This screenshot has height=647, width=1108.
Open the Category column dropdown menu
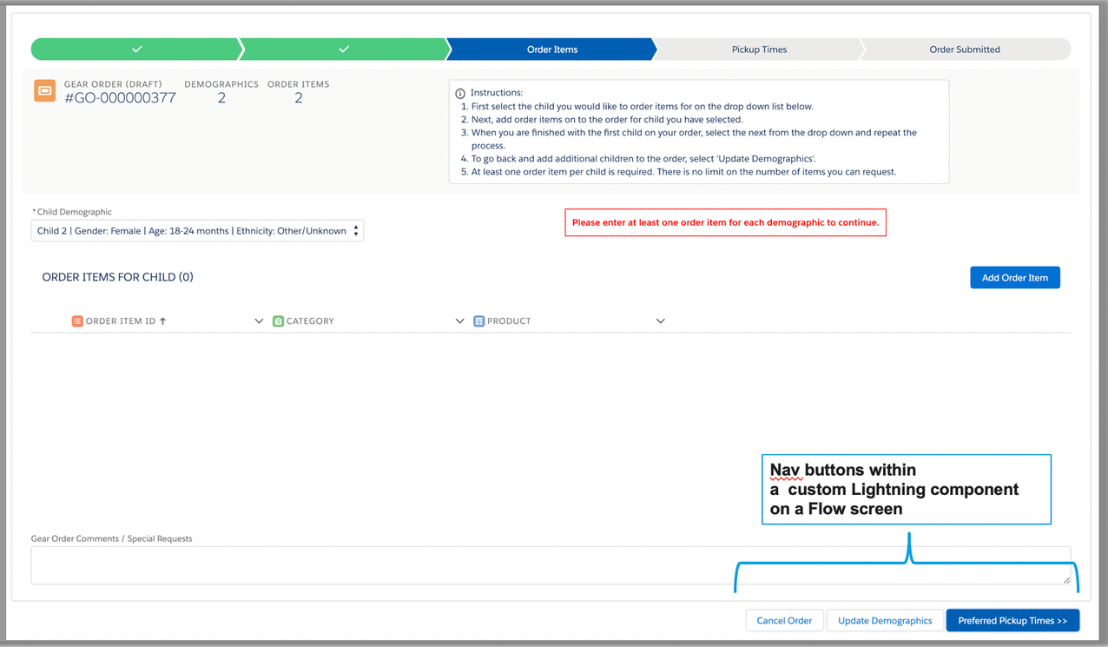pyautogui.click(x=460, y=320)
